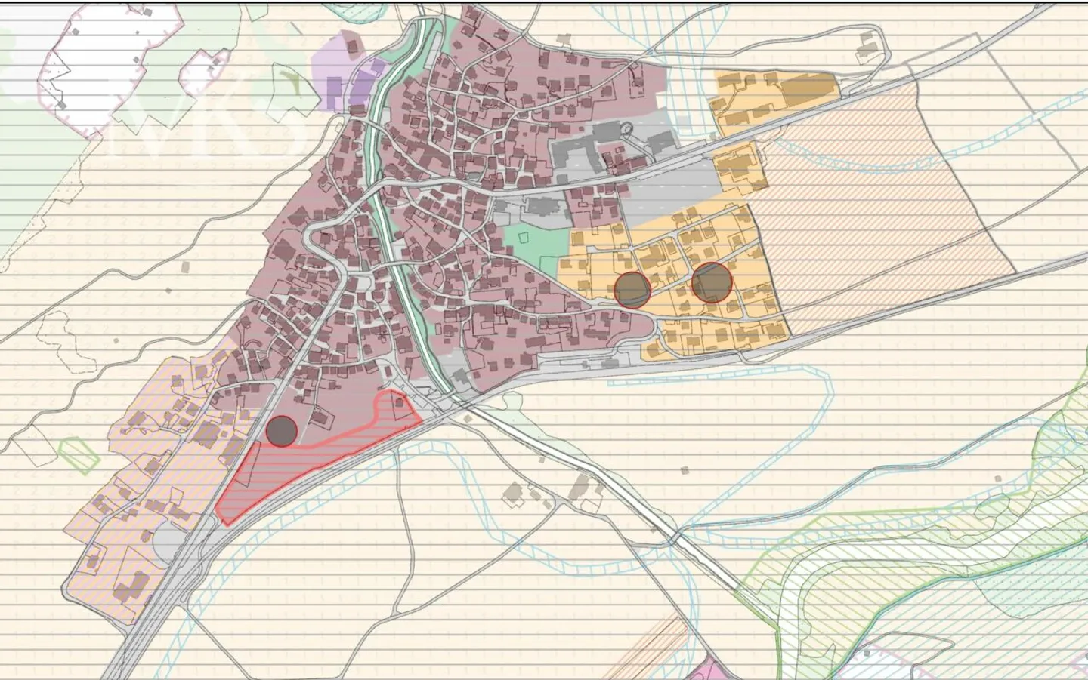The height and width of the screenshot is (680, 1088).
Task: Select the small loop symbol in the gray zone
Action: click(x=627, y=128)
